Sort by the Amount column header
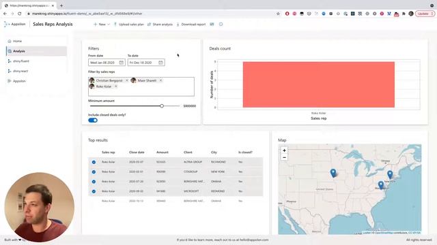437x245 pixels. point(163,152)
